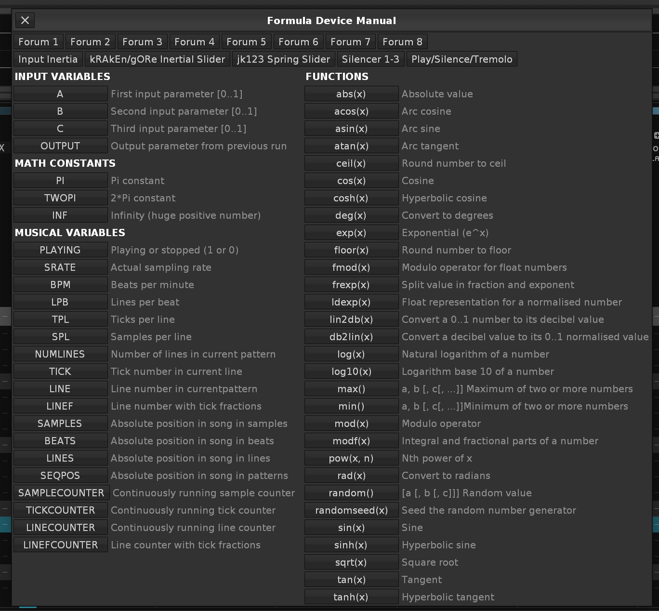Add the BPM musical variable

(x=60, y=285)
